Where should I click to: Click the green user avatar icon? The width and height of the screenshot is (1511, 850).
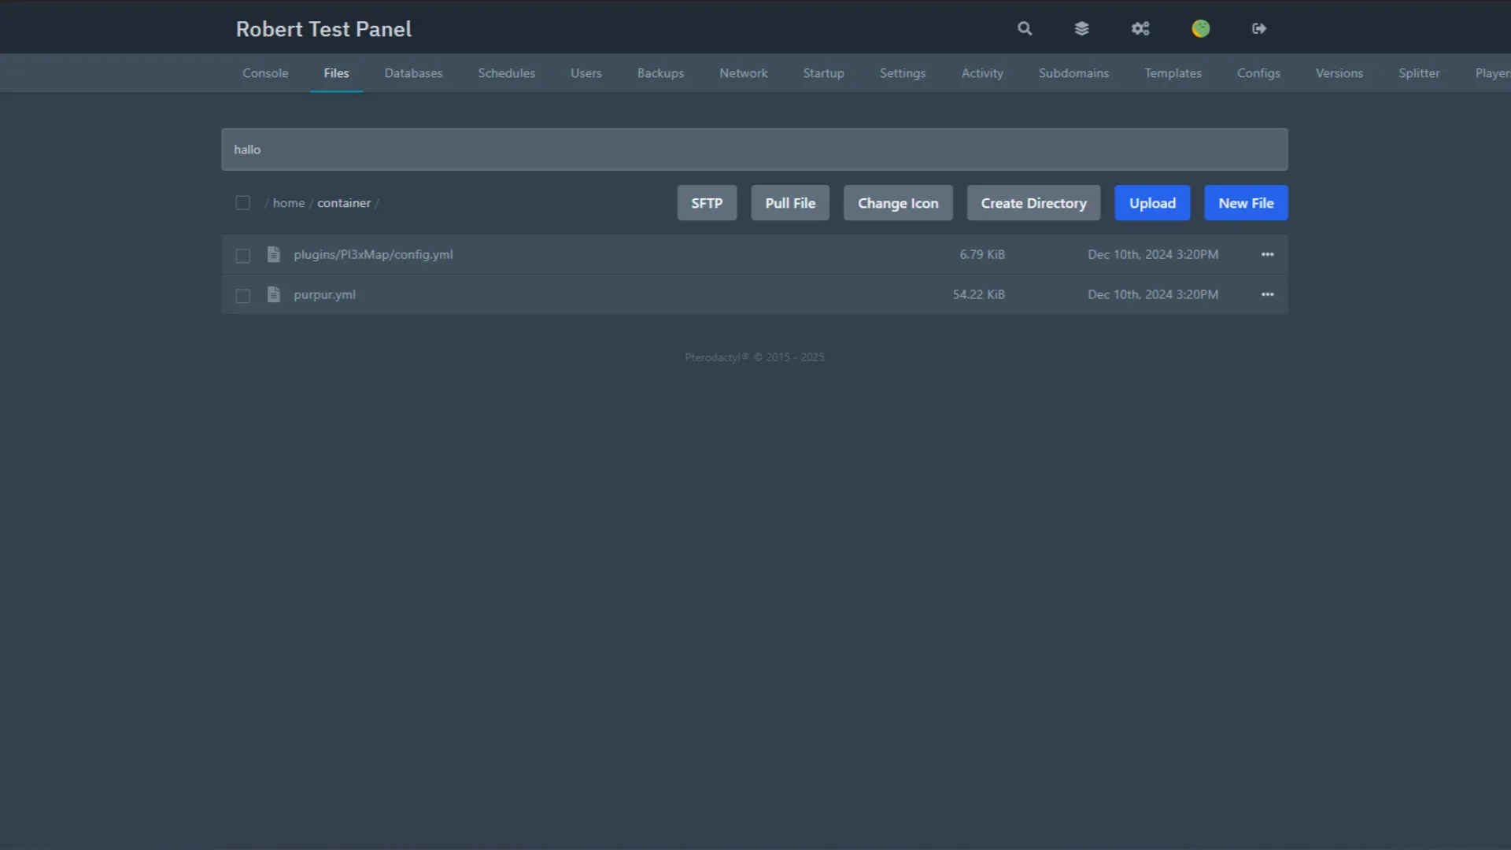click(x=1200, y=28)
